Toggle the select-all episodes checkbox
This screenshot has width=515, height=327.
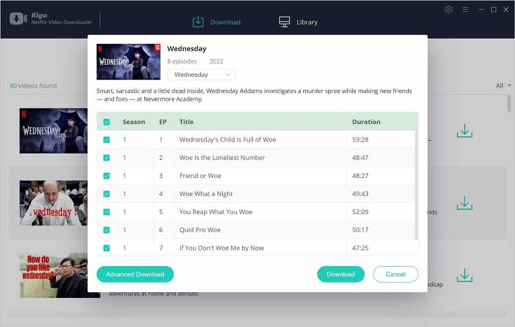point(106,122)
